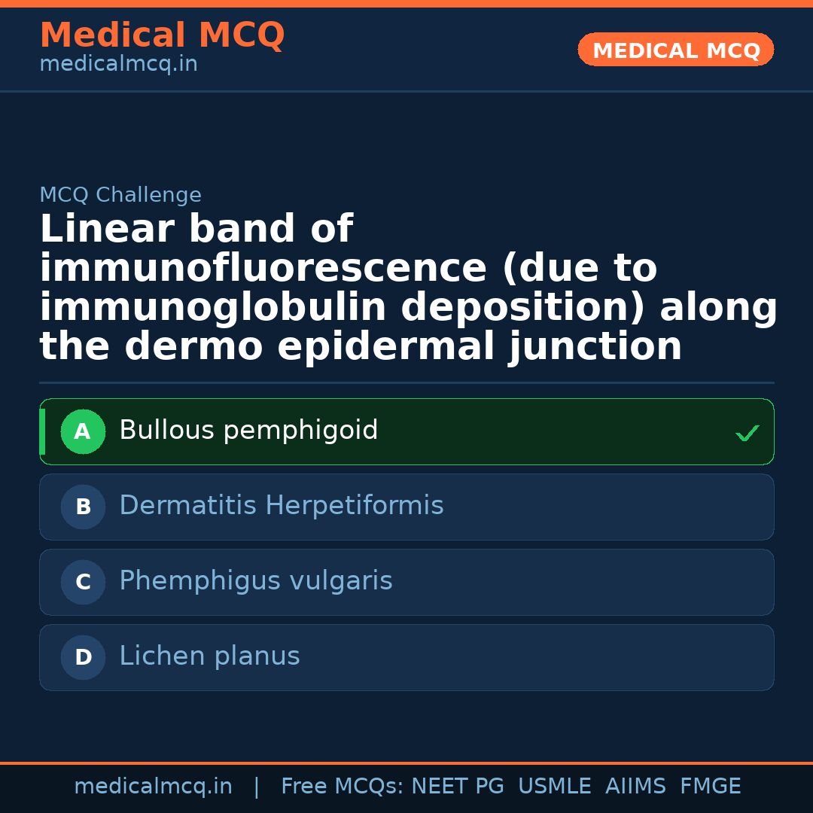This screenshot has width=813, height=813.
Task: Open the medicalmcq.in link in the header
Action: click(118, 65)
